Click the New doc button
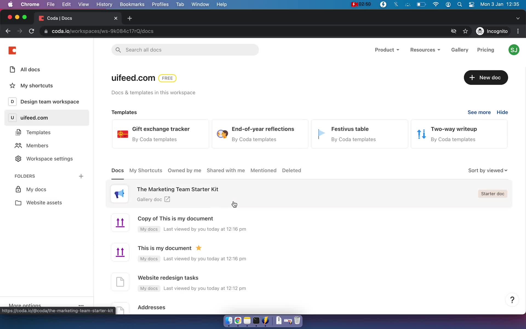The height and width of the screenshot is (329, 526). coord(486,77)
